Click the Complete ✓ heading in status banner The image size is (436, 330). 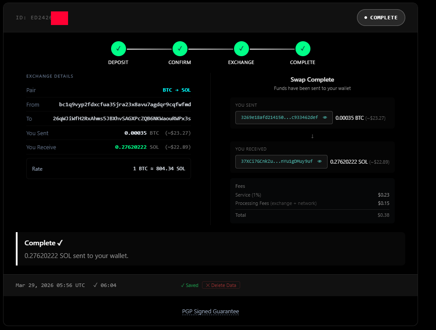pyautogui.click(x=43, y=243)
